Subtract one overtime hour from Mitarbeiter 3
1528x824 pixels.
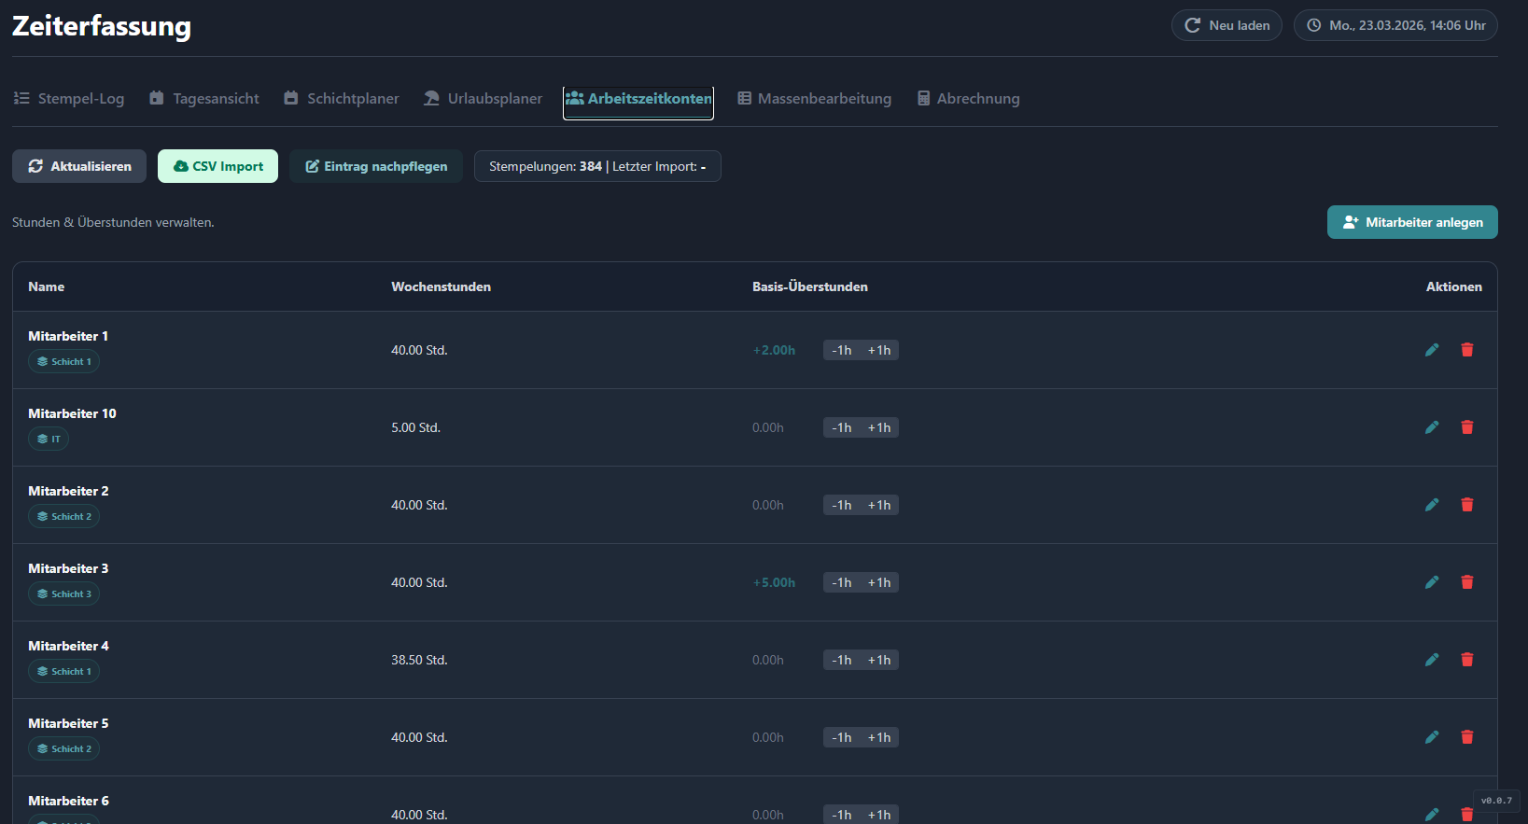point(841,582)
